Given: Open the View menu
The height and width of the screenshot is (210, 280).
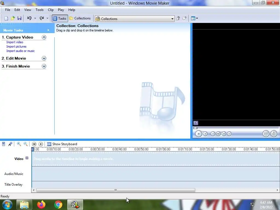Looking at the screenshot, I should coord(28,10).
